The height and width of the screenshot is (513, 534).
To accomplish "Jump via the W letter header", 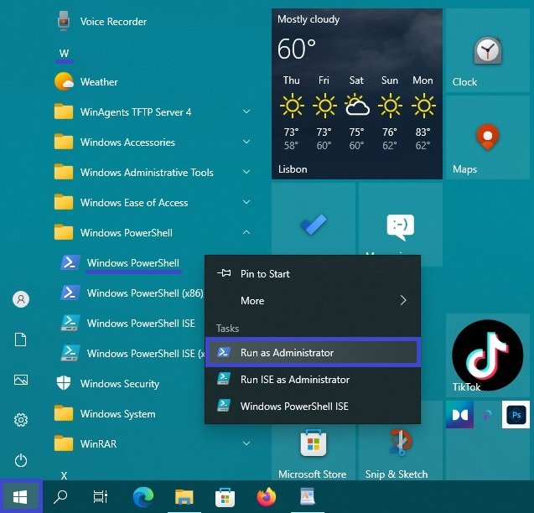I will pyautogui.click(x=64, y=54).
